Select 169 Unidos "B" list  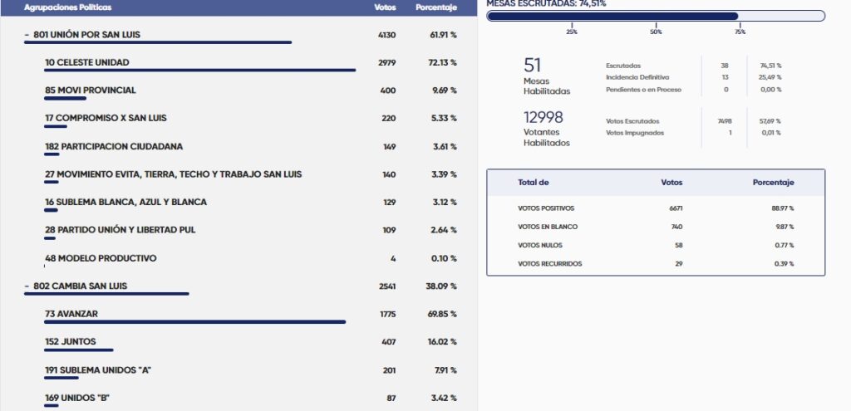[77, 398]
